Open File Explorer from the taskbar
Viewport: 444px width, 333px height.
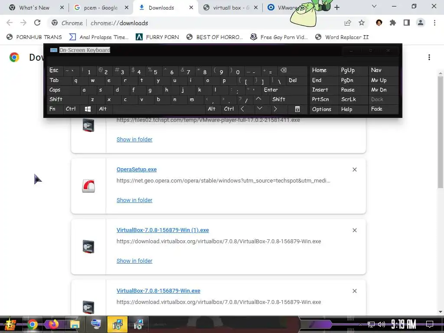pyautogui.click(x=75, y=324)
